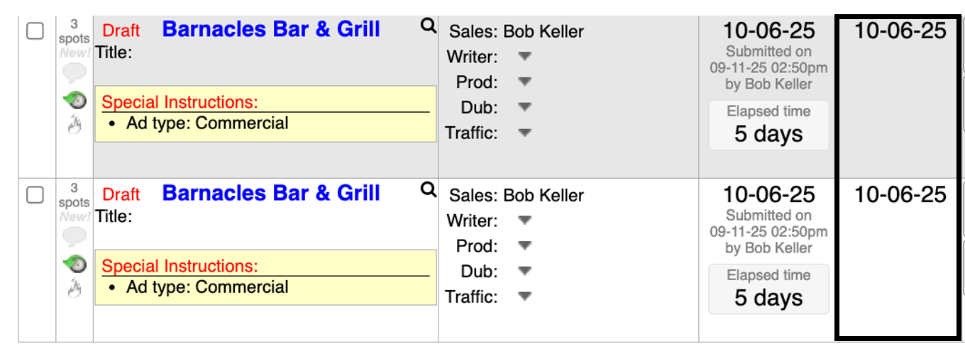Open the speech bubble comment icon in first row
965x356 pixels.
pos(75,73)
